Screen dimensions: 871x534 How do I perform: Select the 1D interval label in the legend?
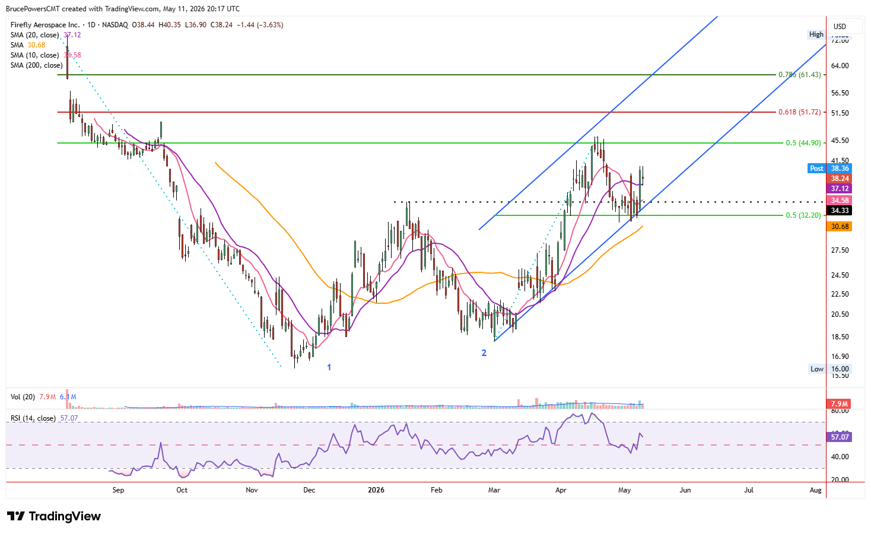tap(91, 25)
